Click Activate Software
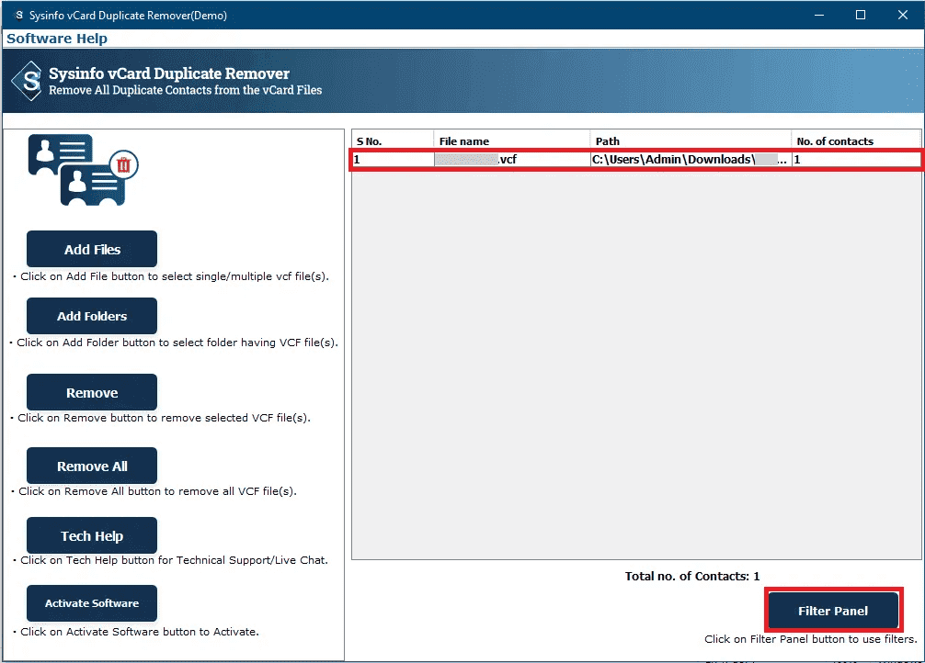This screenshot has width=925, height=663. click(91, 603)
